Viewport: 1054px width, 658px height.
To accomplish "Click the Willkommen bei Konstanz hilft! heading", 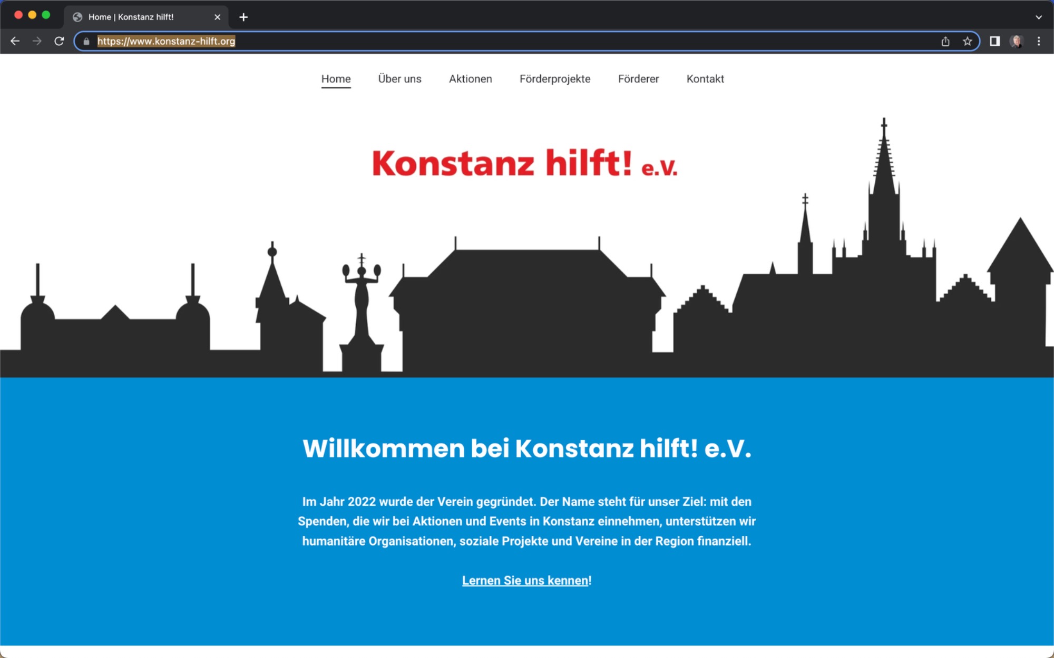I will point(527,448).
